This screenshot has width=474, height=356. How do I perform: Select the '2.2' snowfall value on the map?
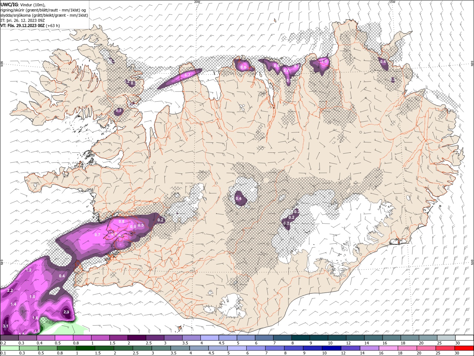[x=10, y=290]
